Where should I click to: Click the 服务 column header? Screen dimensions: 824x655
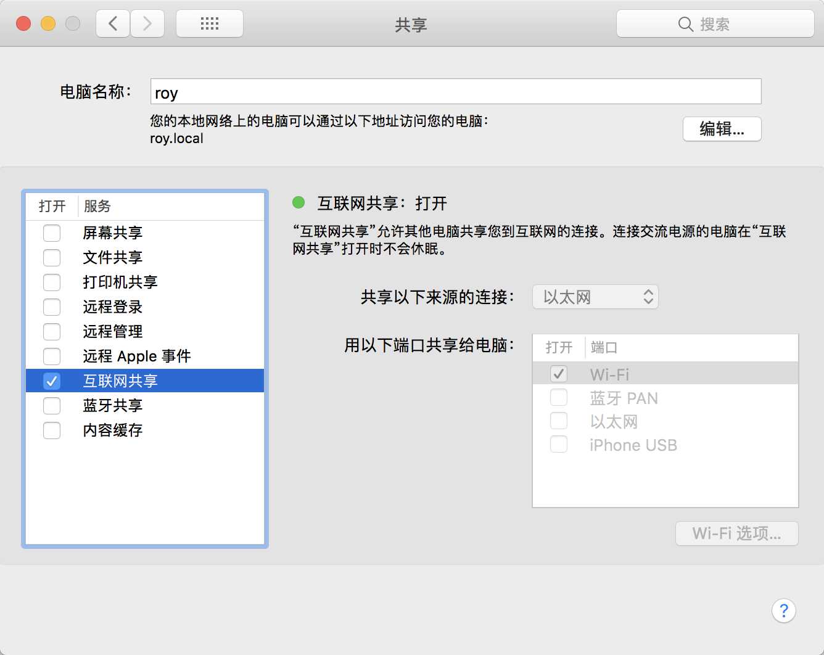(x=97, y=206)
